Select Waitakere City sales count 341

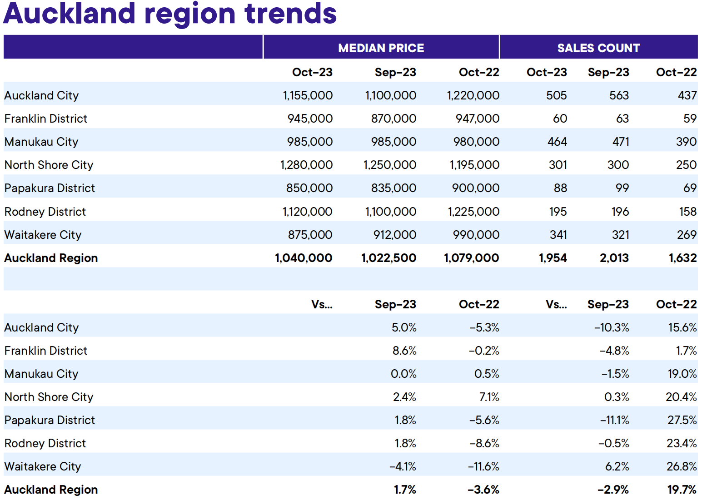point(558,235)
